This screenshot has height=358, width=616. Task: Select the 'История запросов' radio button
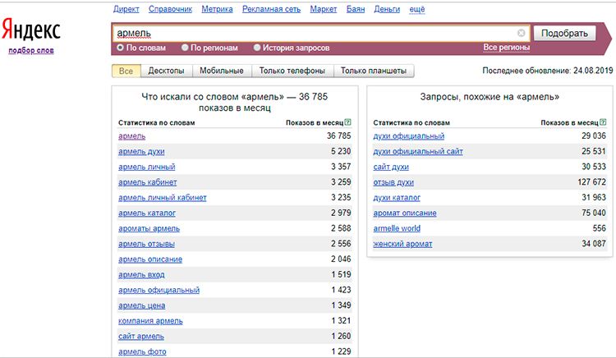click(x=257, y=48)
